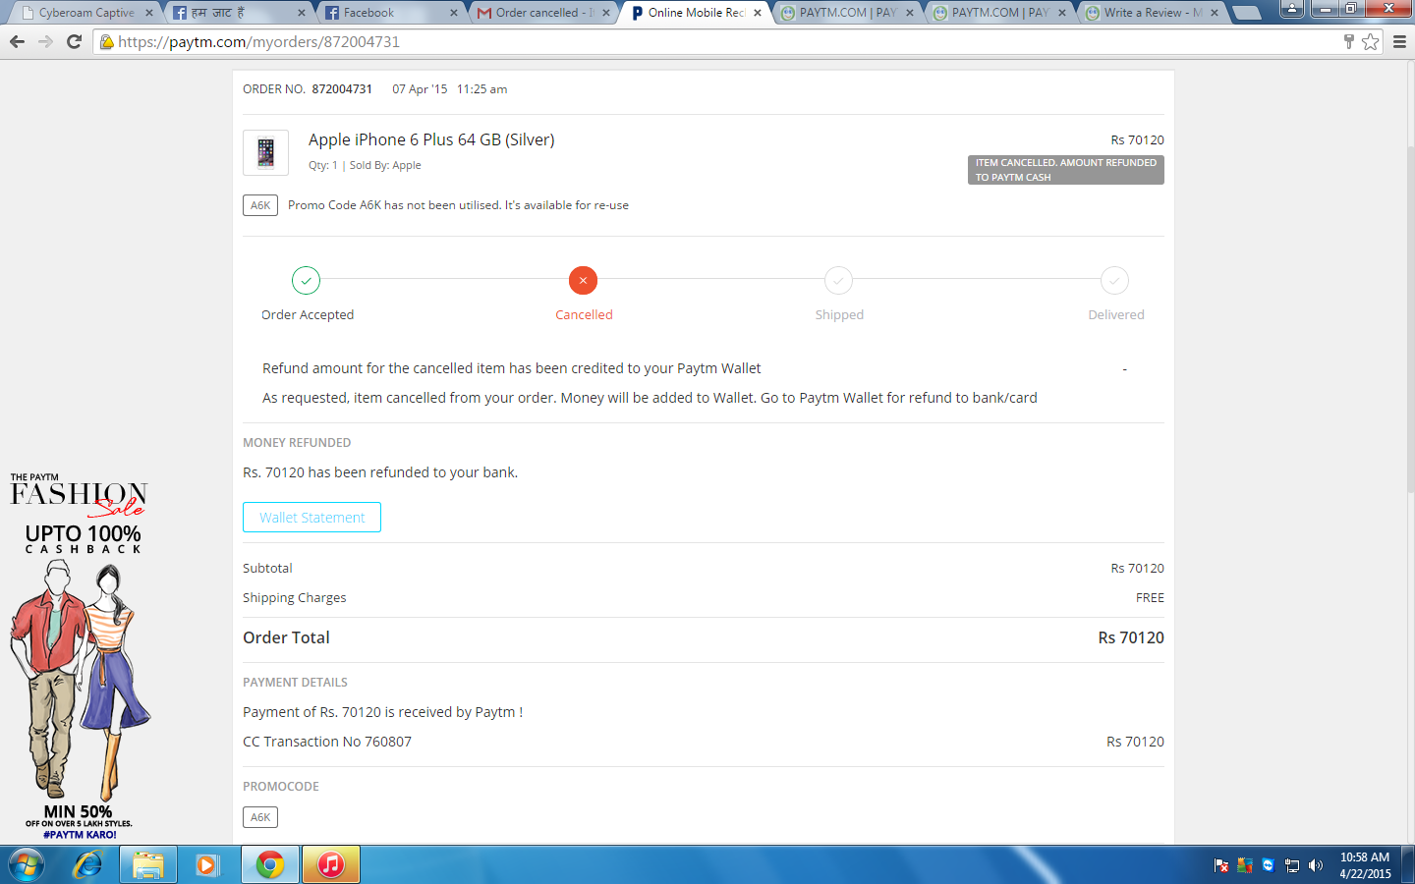The width and height of the screenshot is (1415, 884).
Task: Open the iPhone product thumbnail image
Action: tap(265, 152)
